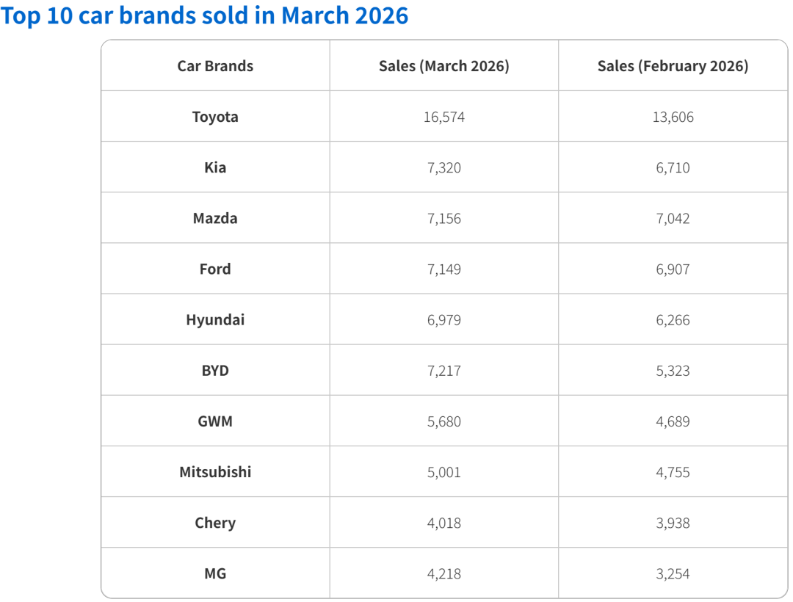Select the GWM brand cell
Screen dimensions: 793x602
click(215, 421)
